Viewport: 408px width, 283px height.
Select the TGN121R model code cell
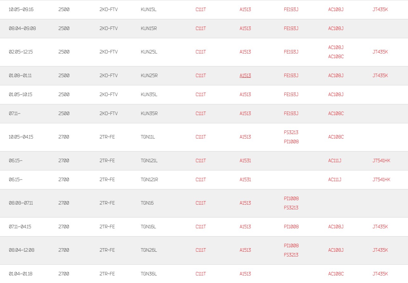(149, 180)
